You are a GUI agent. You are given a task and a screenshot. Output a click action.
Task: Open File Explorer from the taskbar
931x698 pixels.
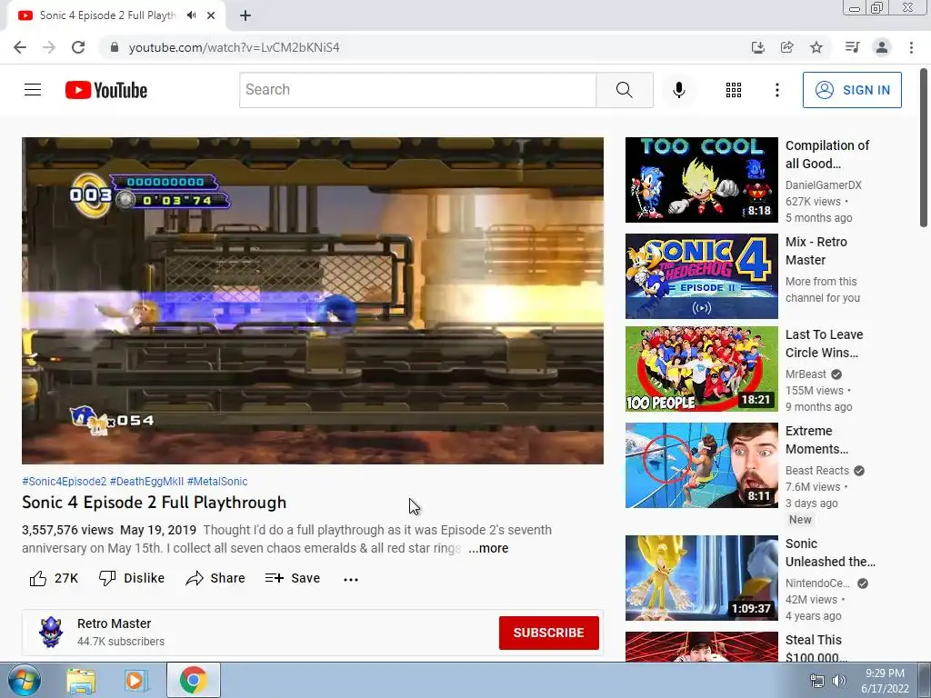pyautogui.click(x=81, y=680)
